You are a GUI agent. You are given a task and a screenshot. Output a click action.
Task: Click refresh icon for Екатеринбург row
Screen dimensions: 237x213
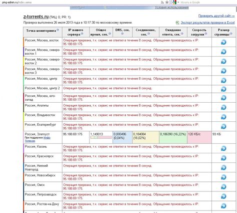[223, 126]
